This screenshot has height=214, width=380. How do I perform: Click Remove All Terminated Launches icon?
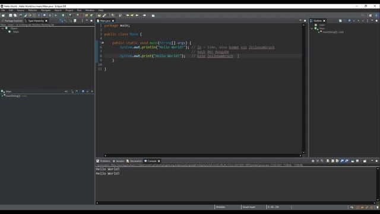tap(322, 161)
